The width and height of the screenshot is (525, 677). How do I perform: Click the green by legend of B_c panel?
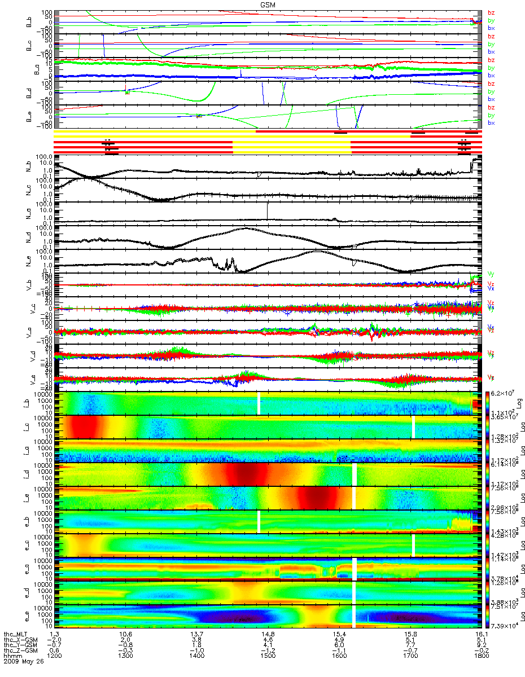[491, 43]
